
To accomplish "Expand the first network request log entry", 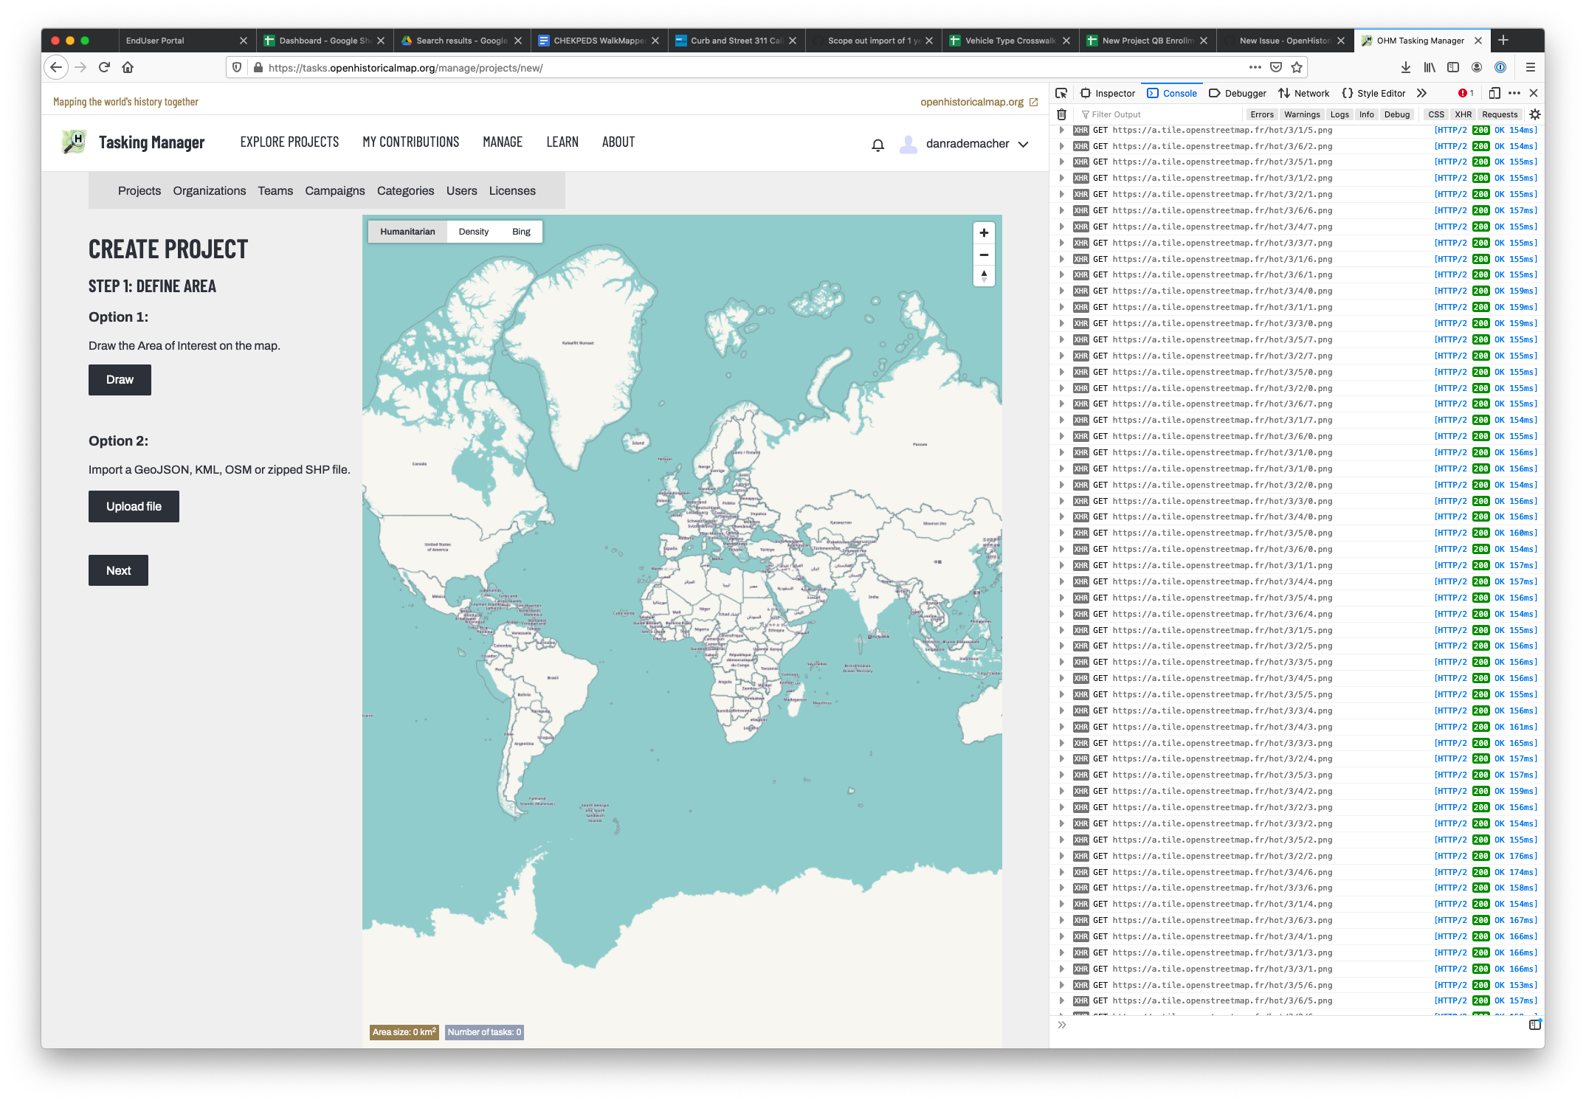I will click(1061, 130).
